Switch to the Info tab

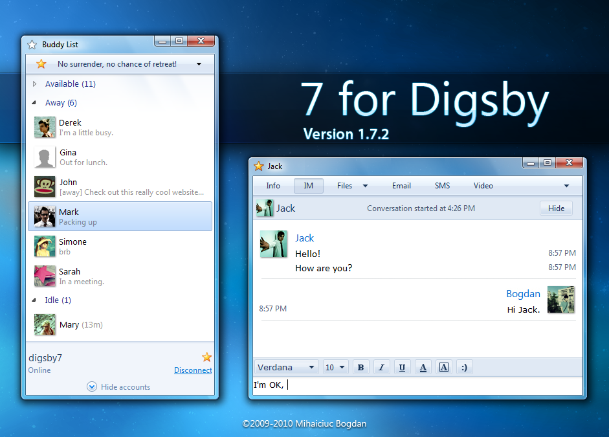coord(273,186)
